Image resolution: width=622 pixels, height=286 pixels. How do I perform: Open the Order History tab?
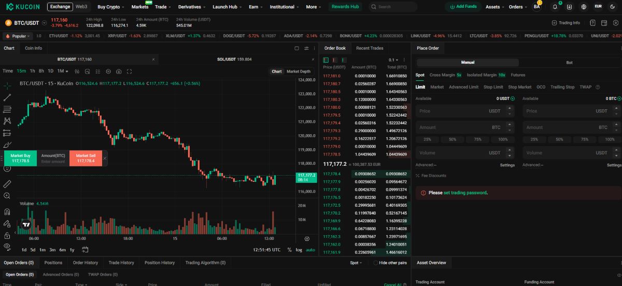[85, 263]
